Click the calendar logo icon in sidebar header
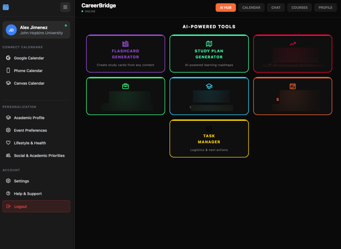 (6, 7)
